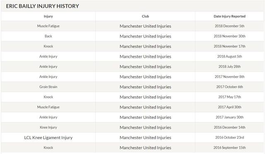Click Manchester United Injuries link dated 2016 September 15th

coord(145,147)
